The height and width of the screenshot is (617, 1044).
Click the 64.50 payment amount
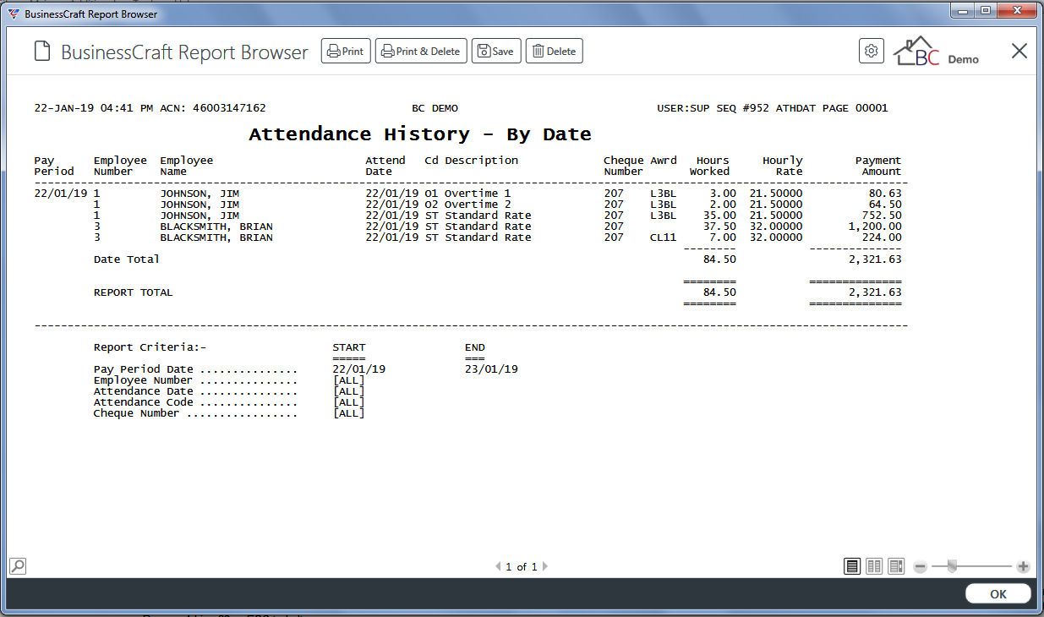885,205
